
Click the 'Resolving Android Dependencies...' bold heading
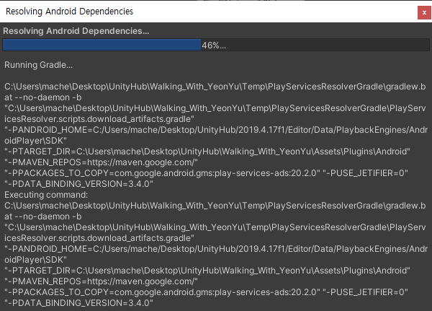[76, 31]
